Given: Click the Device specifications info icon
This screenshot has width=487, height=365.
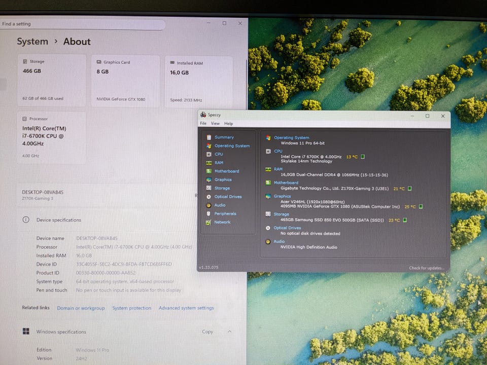Looking at the screenshot, I should (26, 220).
